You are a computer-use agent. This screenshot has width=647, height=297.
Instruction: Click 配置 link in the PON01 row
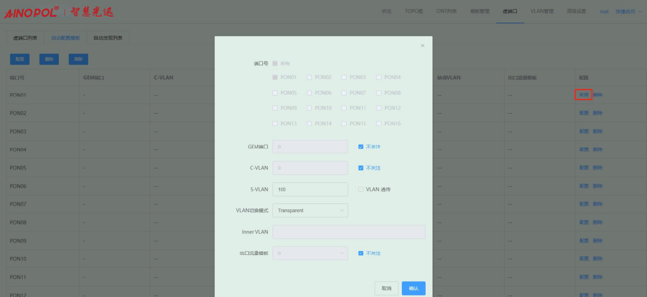pos(583,95)
